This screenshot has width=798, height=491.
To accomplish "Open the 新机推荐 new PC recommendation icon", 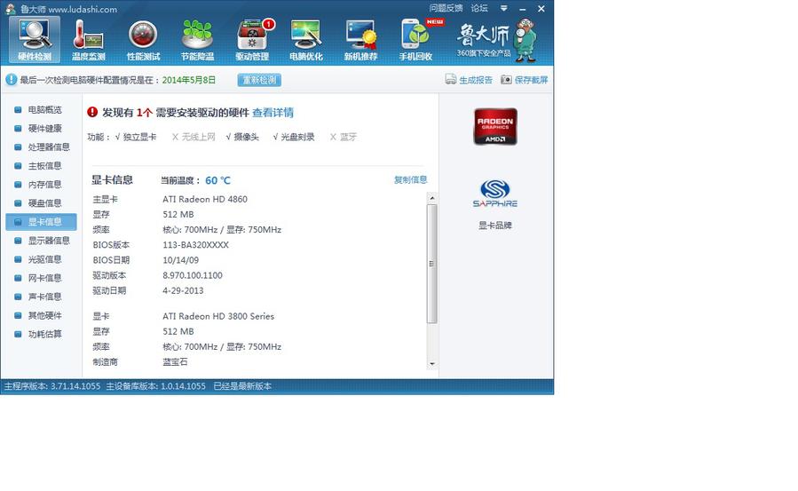I will point(360,40).
